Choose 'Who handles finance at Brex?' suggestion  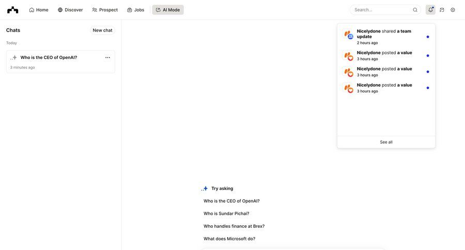tap(234, 226)
